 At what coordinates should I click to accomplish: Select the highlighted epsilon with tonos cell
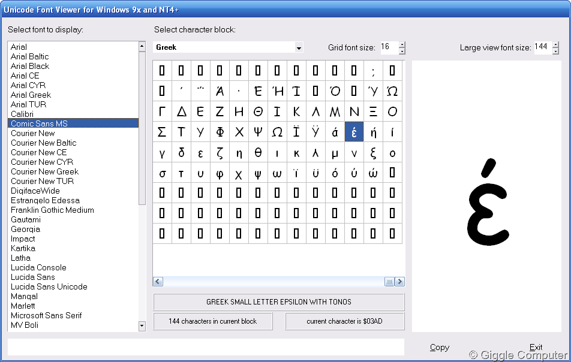(x=354, y=132)
